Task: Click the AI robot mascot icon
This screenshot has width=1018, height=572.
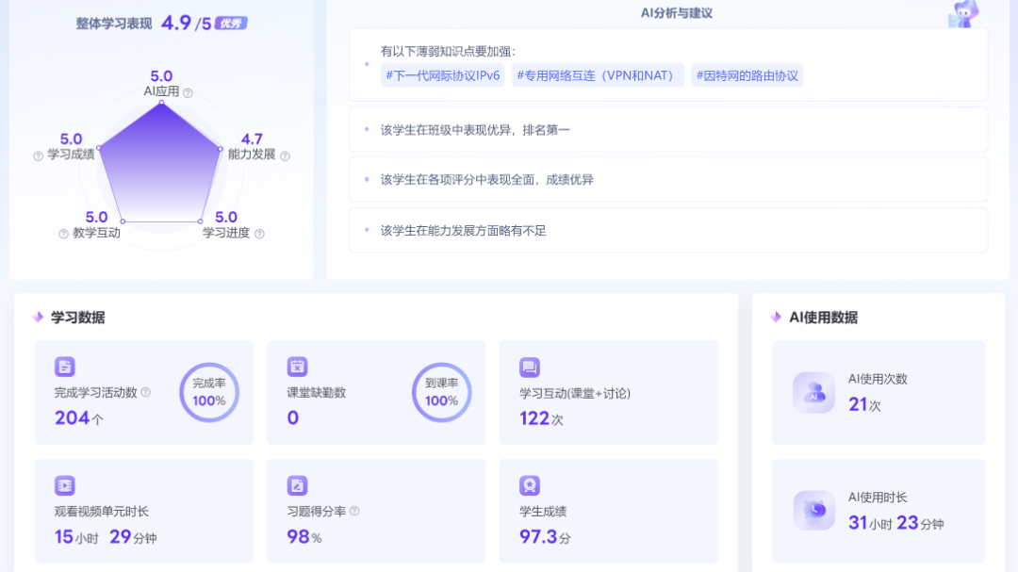Action: [963, 13]
